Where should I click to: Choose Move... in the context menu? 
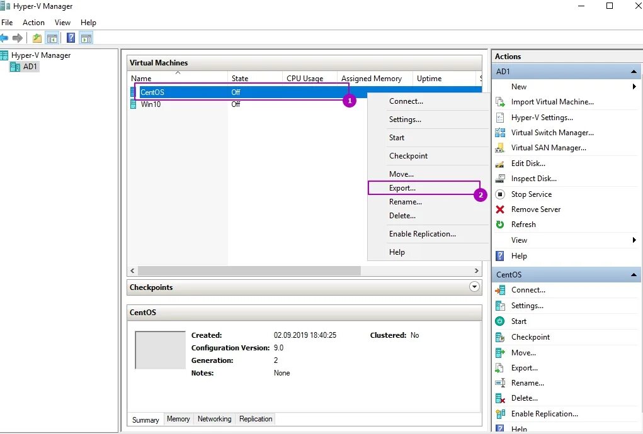pos(428,174)
